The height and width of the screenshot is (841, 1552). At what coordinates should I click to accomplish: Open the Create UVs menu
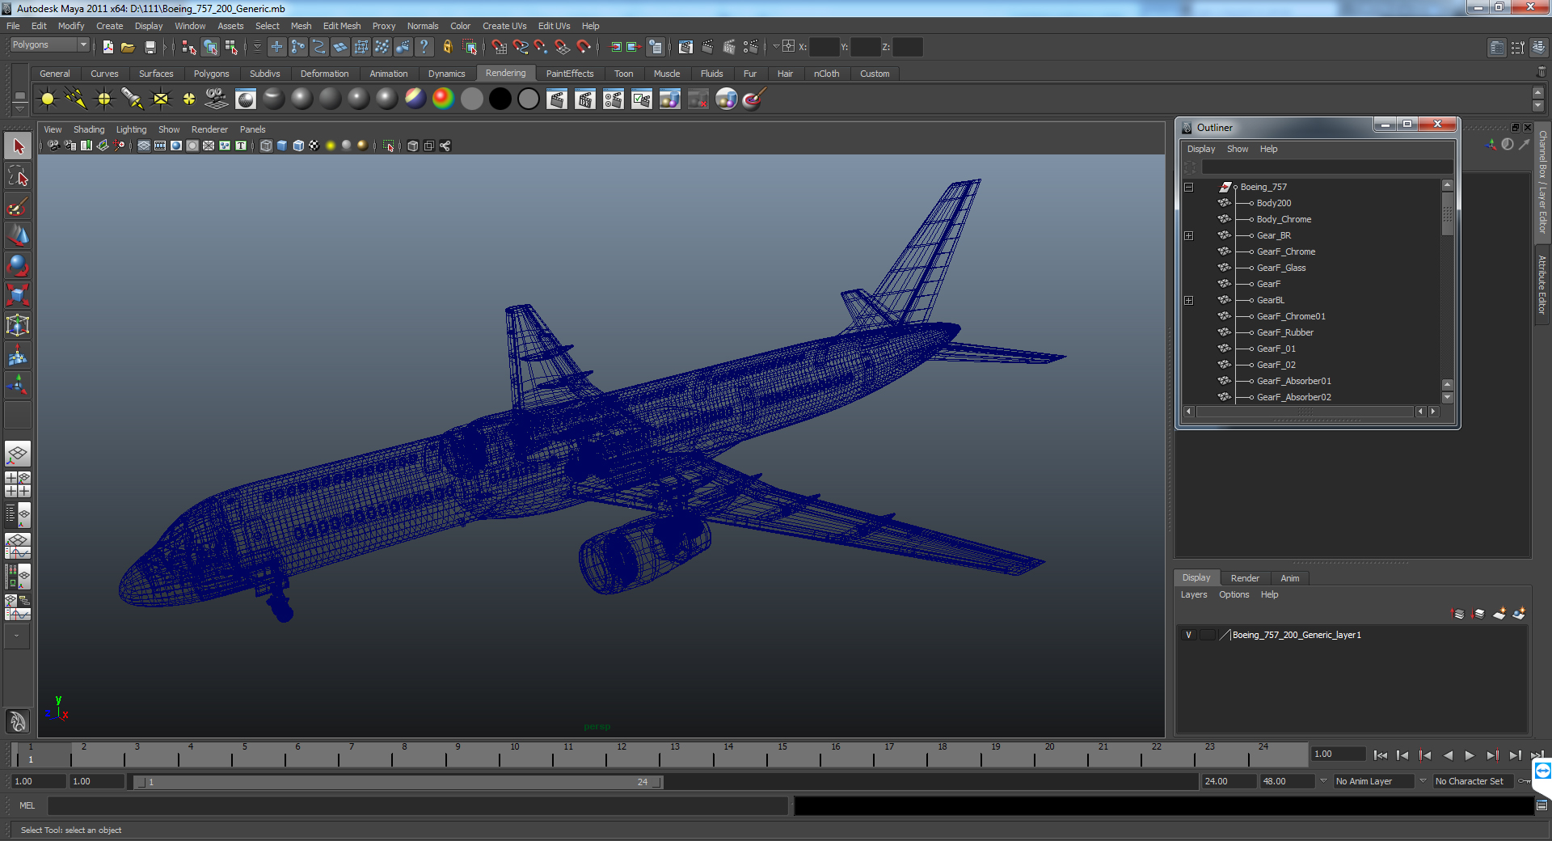tap(504, 26)
